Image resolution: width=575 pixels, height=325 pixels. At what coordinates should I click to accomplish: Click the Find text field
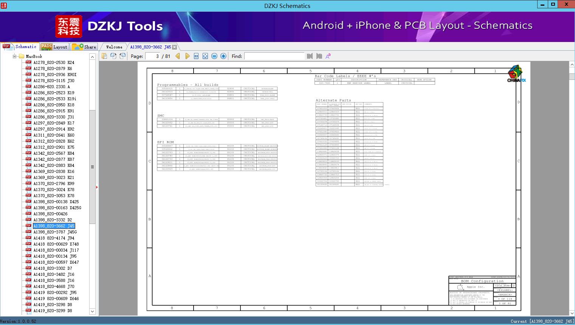[x=274, y=56]
